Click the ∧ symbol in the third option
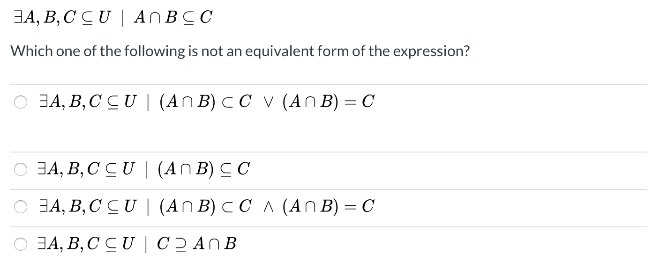660x276 pixels. (x=268, y=206)
